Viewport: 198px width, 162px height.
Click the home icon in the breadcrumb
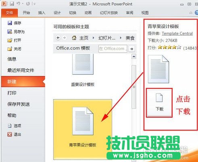[x=74, y=38]
